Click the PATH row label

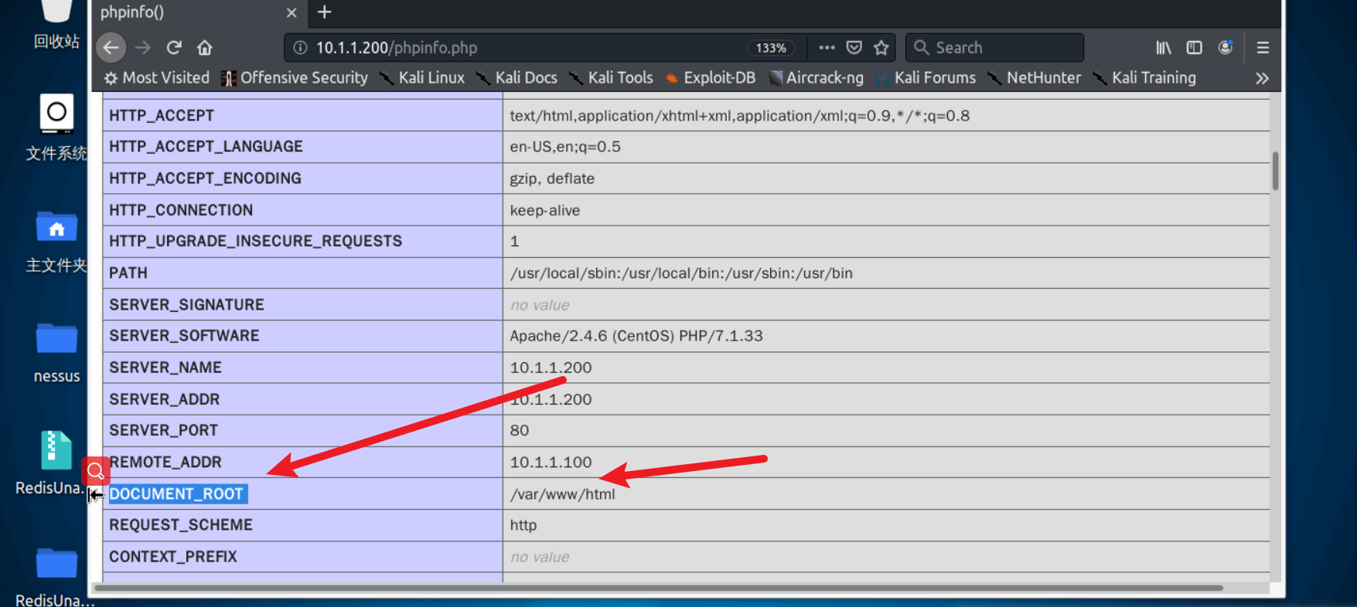(x=128, y=273)
